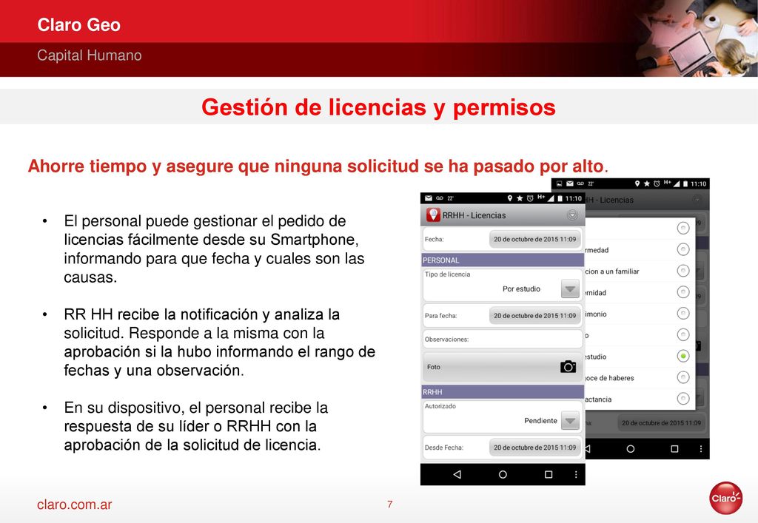Tap the image icon in back phone status bar

click(560, 183)
